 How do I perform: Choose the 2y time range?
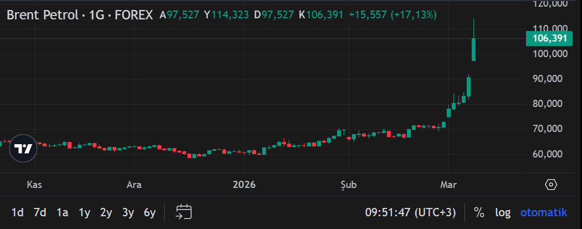tap(106, 212)
